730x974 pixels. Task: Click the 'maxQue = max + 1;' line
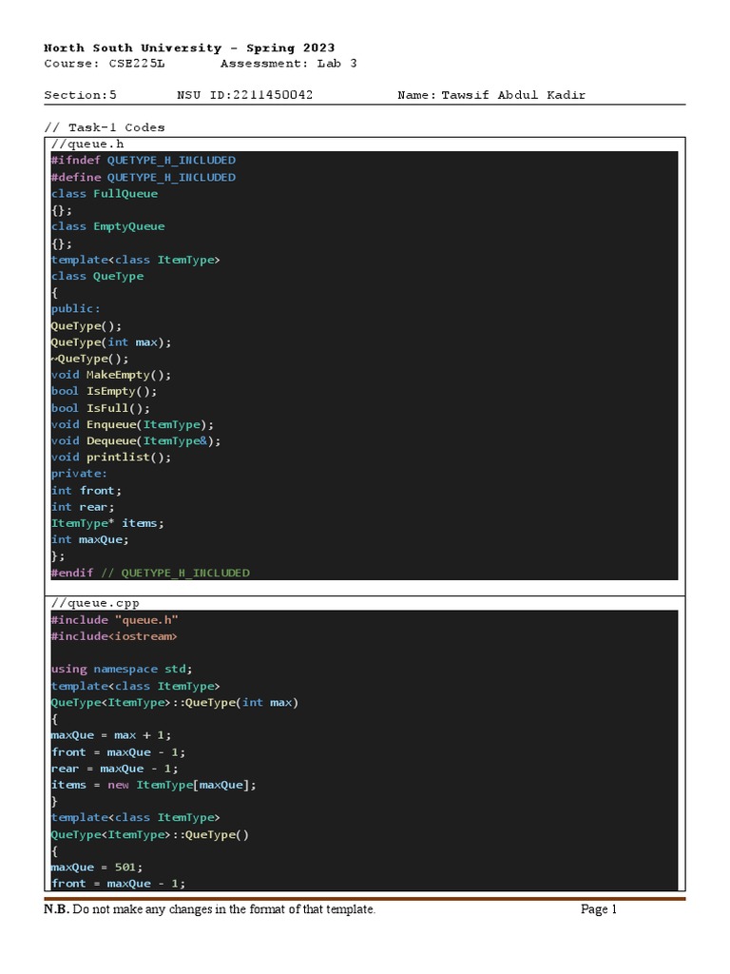(111, 735)
